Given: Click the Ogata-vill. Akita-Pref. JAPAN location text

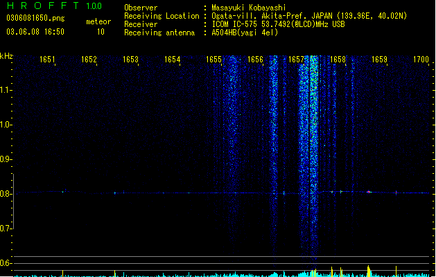Looking at the screenshot, I should pyautogui.click(x=309, y=16).
